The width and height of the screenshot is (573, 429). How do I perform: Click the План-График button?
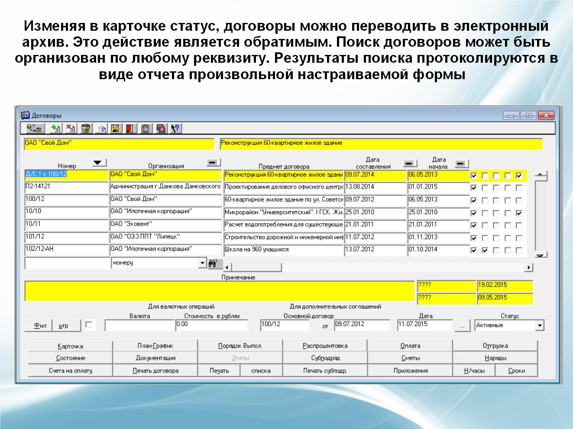[x=155, y=346]
